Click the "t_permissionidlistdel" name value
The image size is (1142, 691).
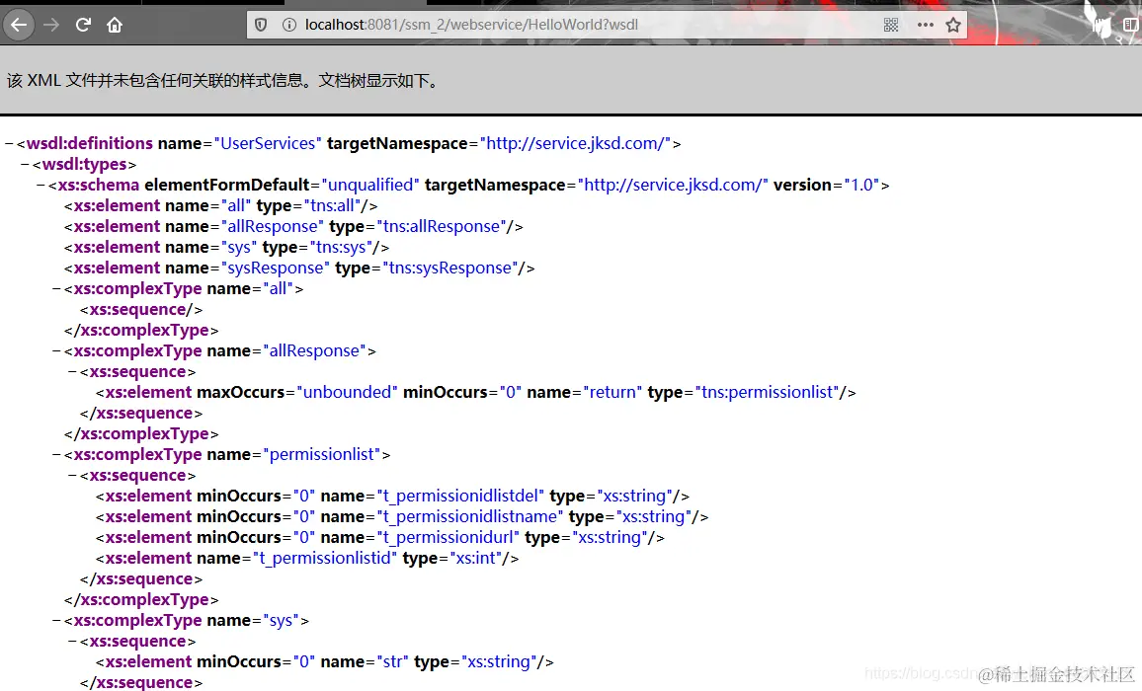click(460, 497)
